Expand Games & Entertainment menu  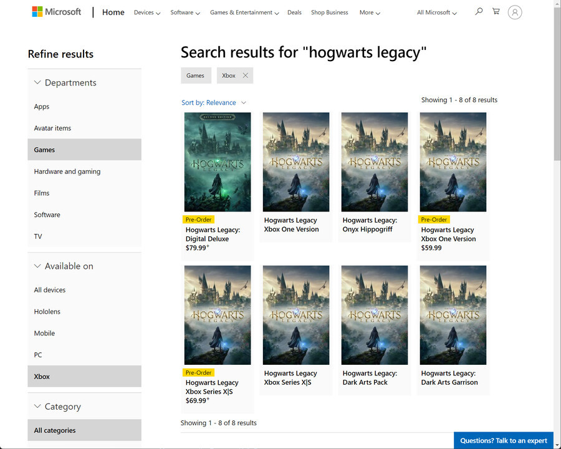244,12
